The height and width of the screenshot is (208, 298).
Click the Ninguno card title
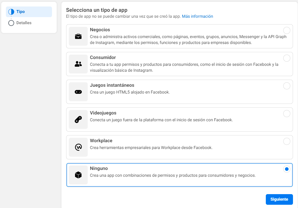coord(99,168)
